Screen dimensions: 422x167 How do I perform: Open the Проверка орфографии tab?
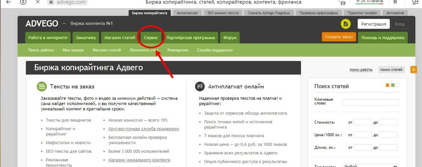(x=319, y=13)
